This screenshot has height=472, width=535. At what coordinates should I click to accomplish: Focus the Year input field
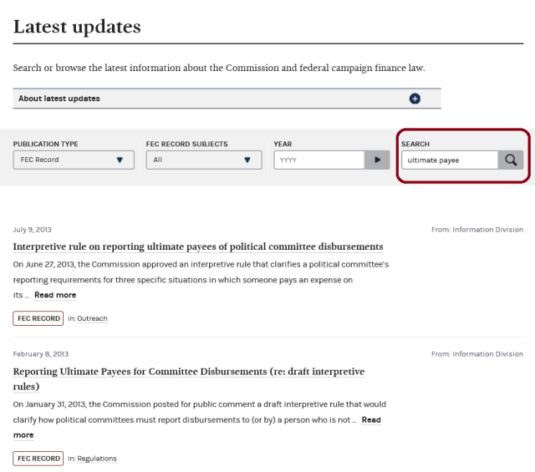pos(319,160)
